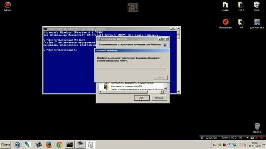Confirm with OK in Windows Components
The height and width of the screenshot is (149, 266).
click(142, 98)
